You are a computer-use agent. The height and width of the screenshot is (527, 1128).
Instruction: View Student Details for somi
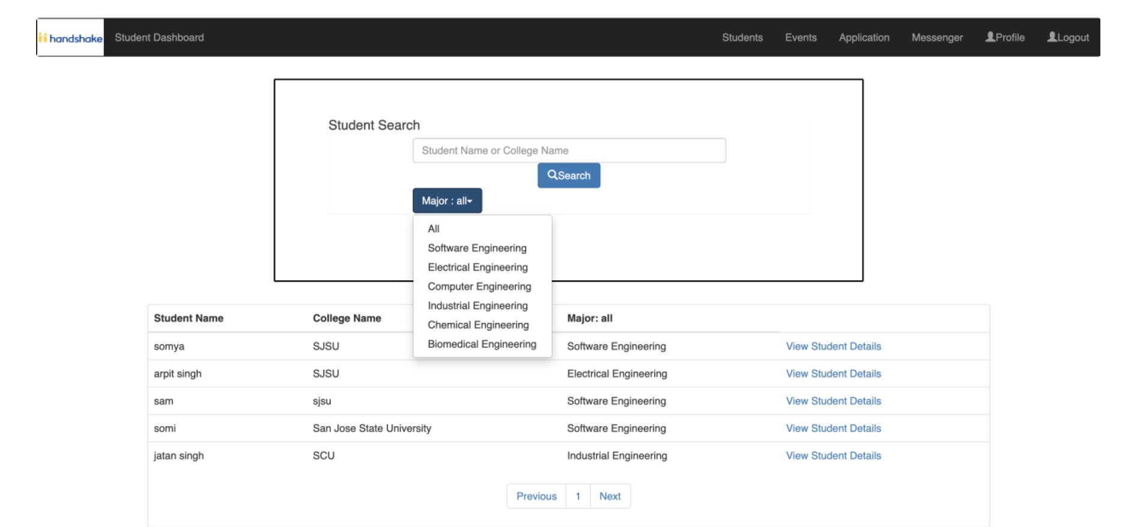pos(833,428)
